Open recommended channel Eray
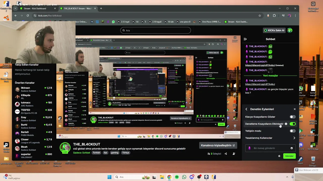 34,119
